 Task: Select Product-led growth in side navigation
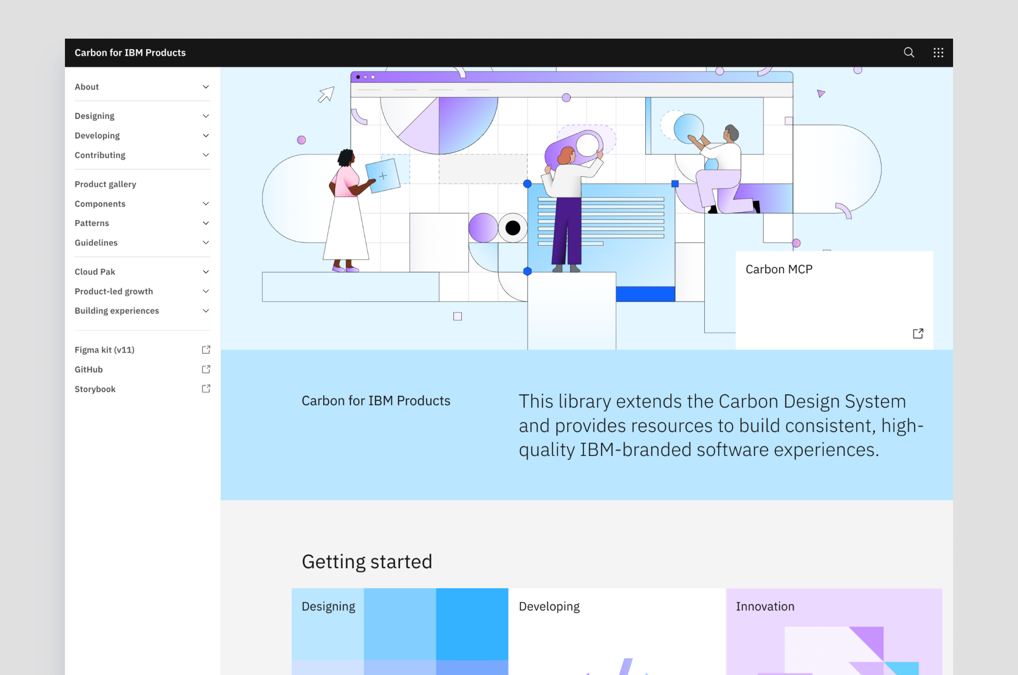(143, 291)
